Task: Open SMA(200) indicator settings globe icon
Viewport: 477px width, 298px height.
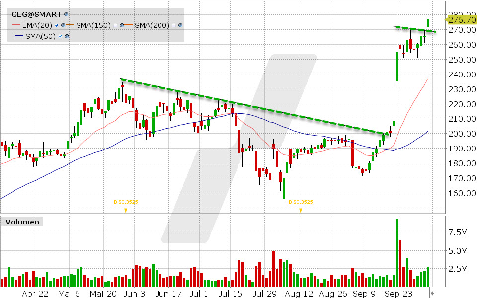Action: click(180, 25)
